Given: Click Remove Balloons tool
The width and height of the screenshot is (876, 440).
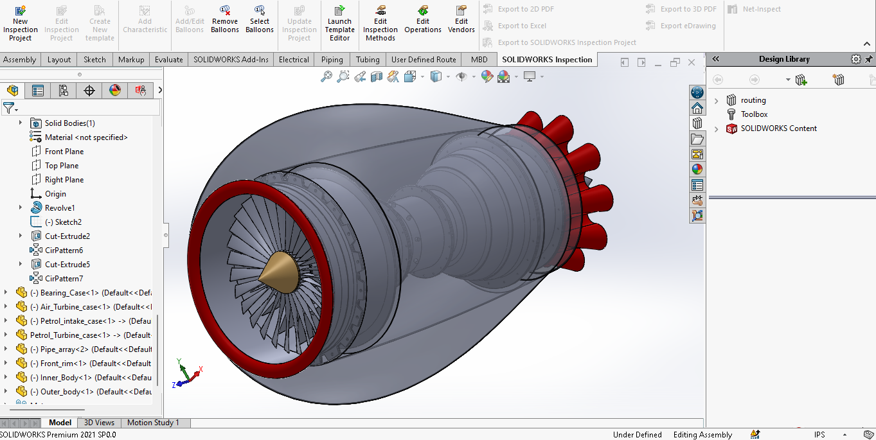Looking at the screenshot, I should pyautogui.click(x=224, y=19).
